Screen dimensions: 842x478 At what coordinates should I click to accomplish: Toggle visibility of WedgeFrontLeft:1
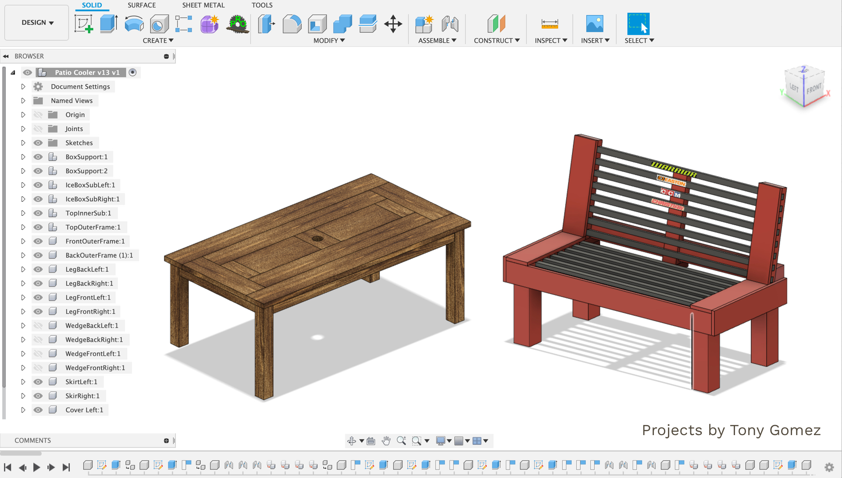(38, 353)
